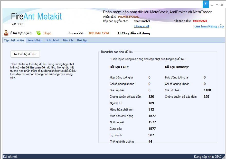Viewport: 226px width, 159px height.
Task: Maximize the FireAnt Metakit window
Action: coord(217,5)
